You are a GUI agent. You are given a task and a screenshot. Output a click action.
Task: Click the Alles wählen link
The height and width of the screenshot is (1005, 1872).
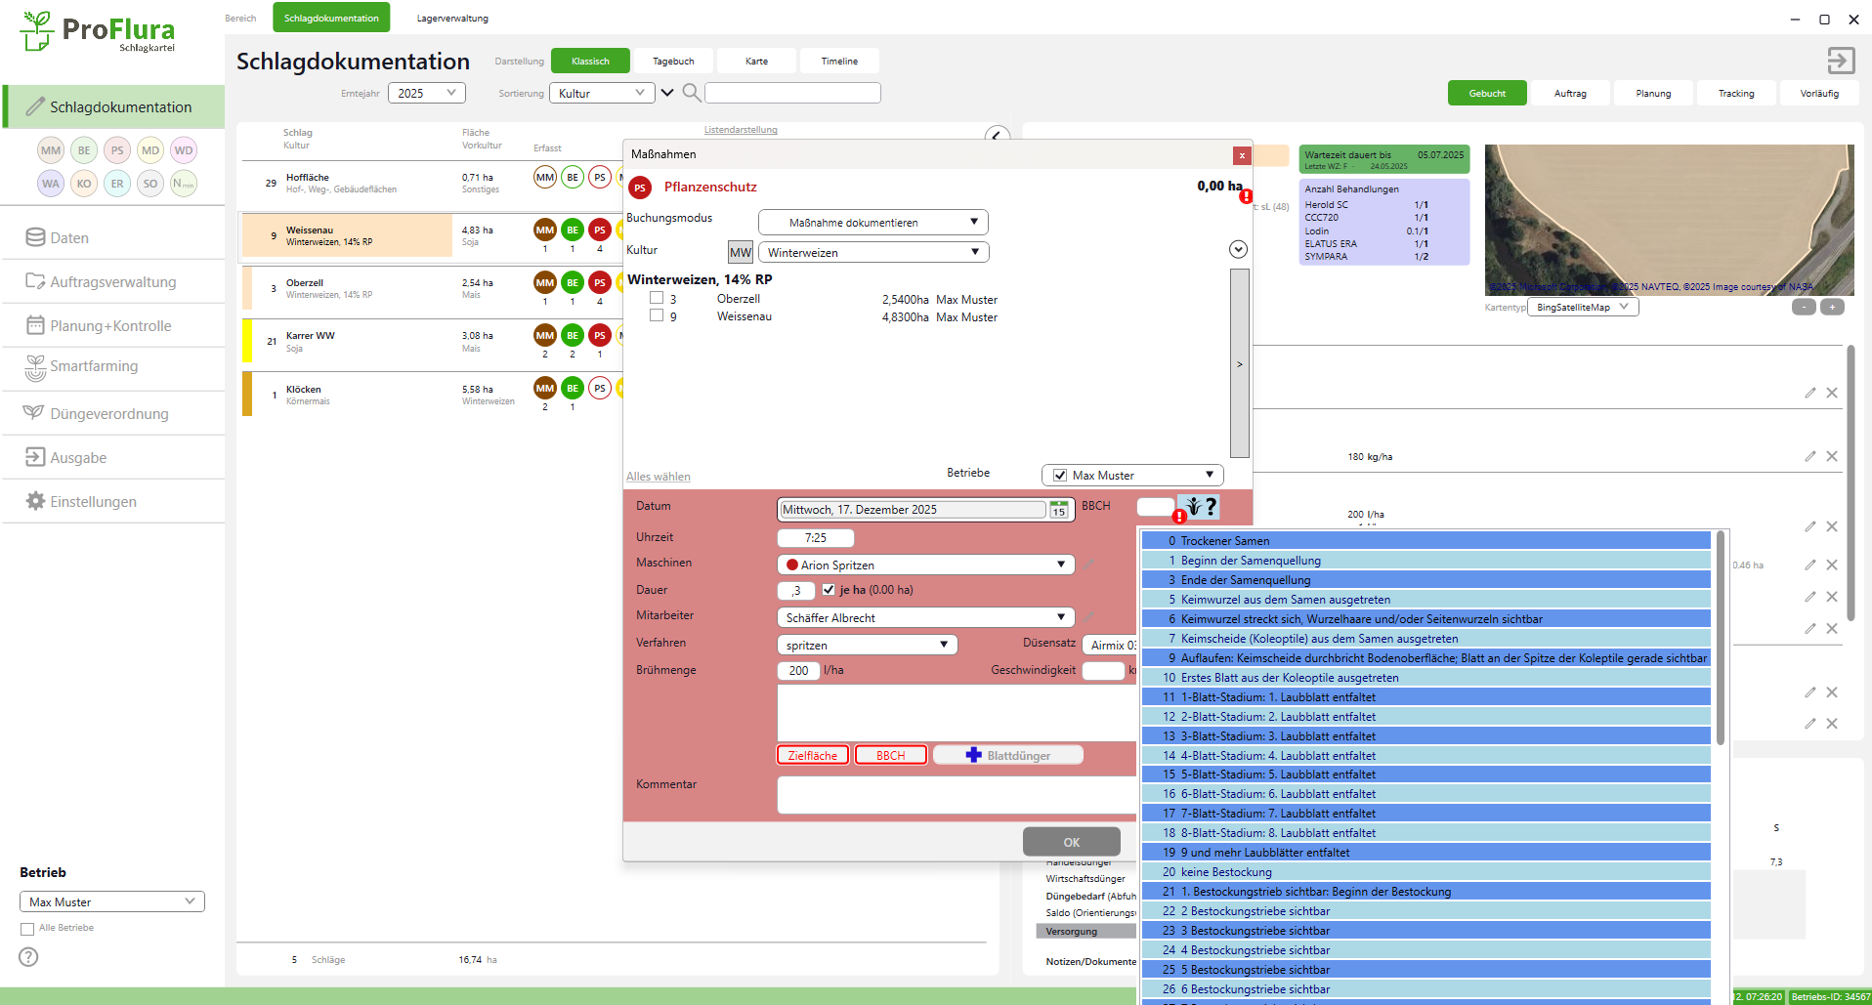tap(658, 477)
